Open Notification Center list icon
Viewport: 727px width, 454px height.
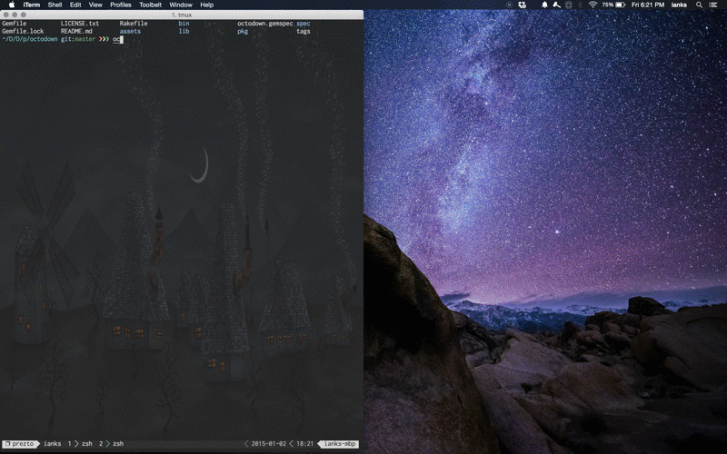[x=713, y=5]
